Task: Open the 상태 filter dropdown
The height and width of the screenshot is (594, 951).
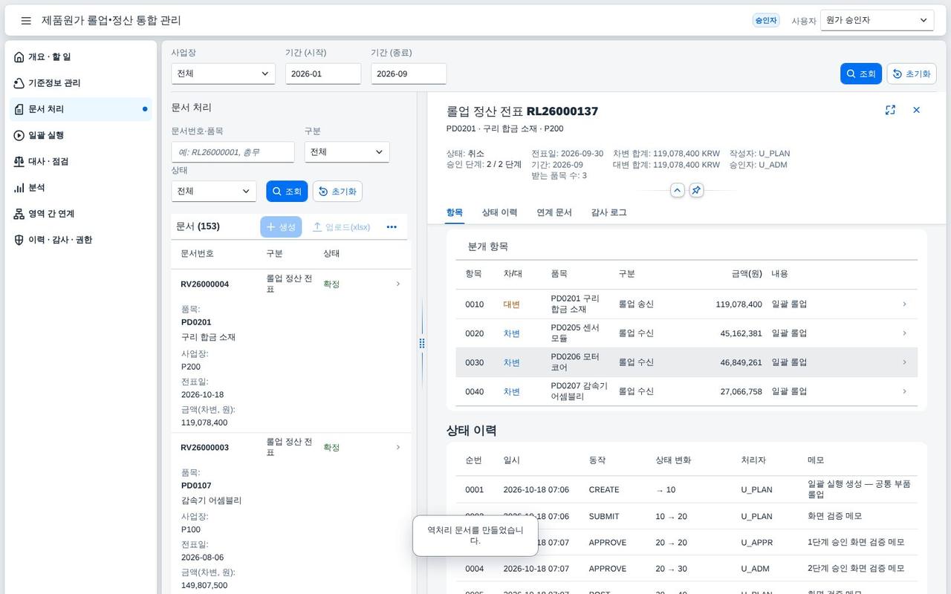Action: (x=214, y=191)
